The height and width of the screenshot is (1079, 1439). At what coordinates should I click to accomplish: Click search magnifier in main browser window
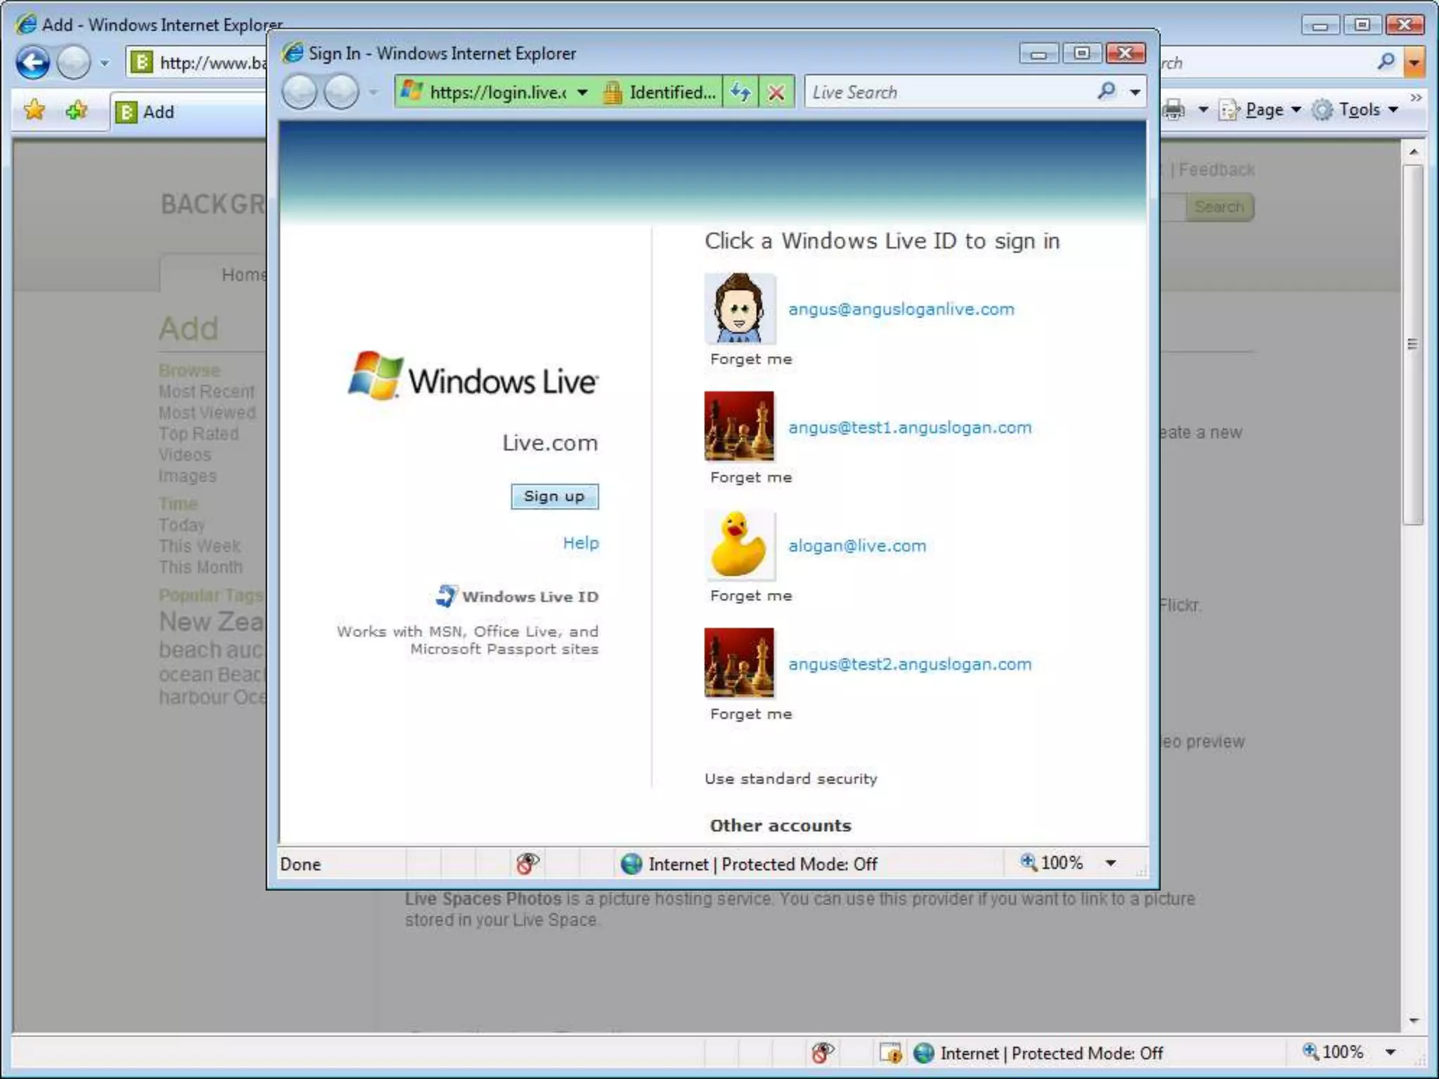[x=1386, y=62]
